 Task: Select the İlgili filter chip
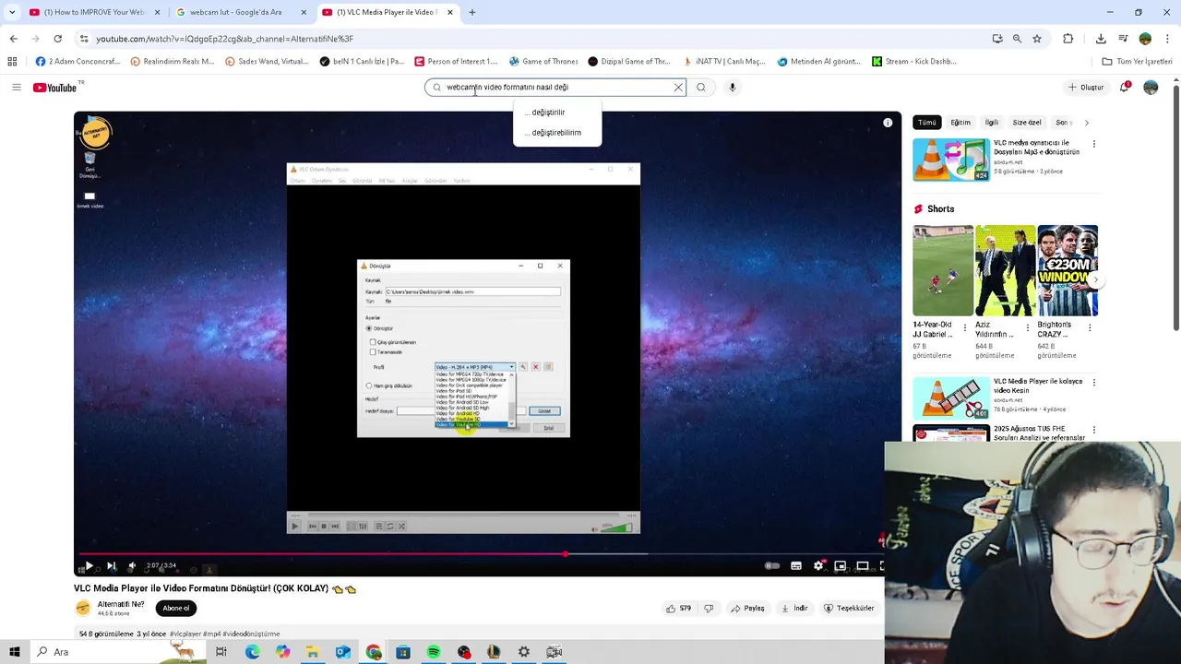pyautogui.click(x=992, y=123)
